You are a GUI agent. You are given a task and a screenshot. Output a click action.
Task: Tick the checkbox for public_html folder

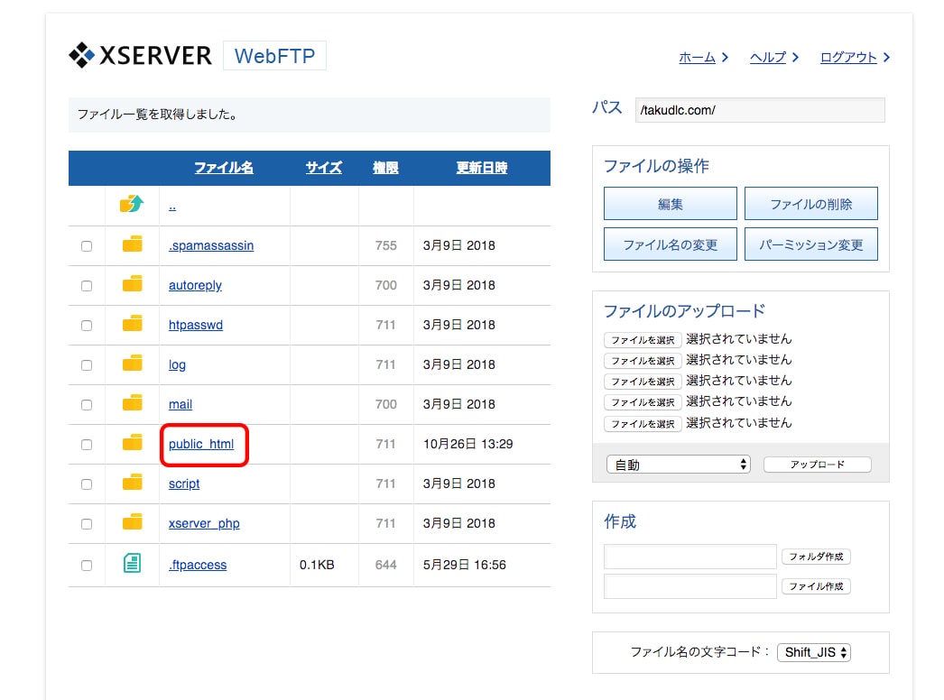pos(87,445)
